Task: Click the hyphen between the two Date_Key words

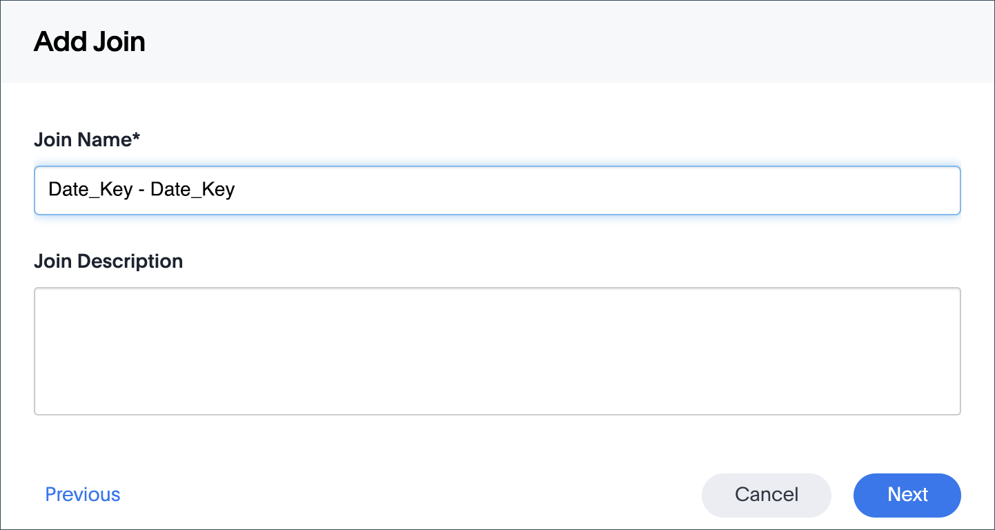Action: pyautogui.click(x=141, y=190)
